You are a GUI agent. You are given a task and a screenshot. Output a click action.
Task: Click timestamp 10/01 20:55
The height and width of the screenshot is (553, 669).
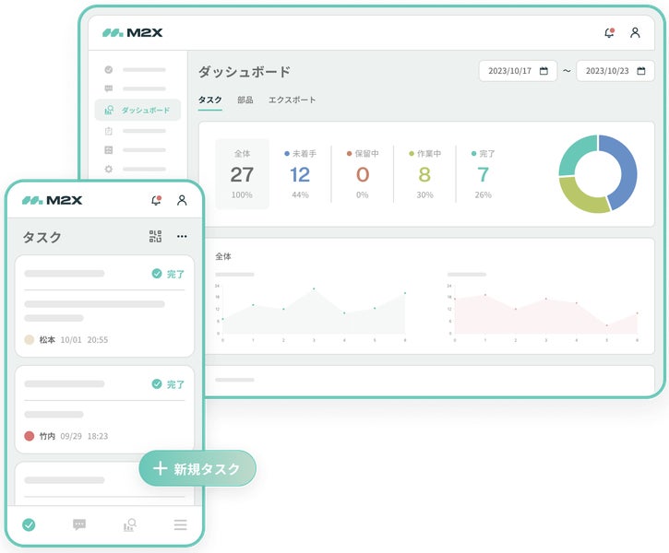click(x=84, y=339)
